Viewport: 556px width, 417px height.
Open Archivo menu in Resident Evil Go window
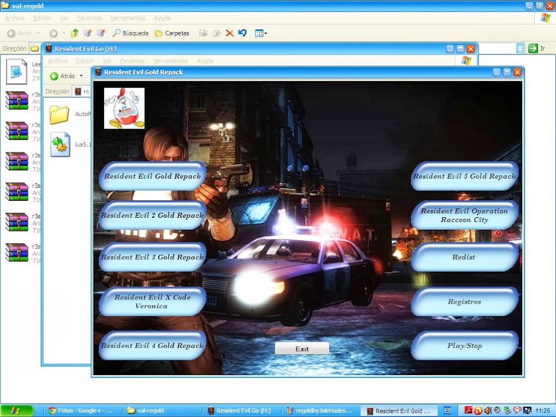[x=58, y=61]
